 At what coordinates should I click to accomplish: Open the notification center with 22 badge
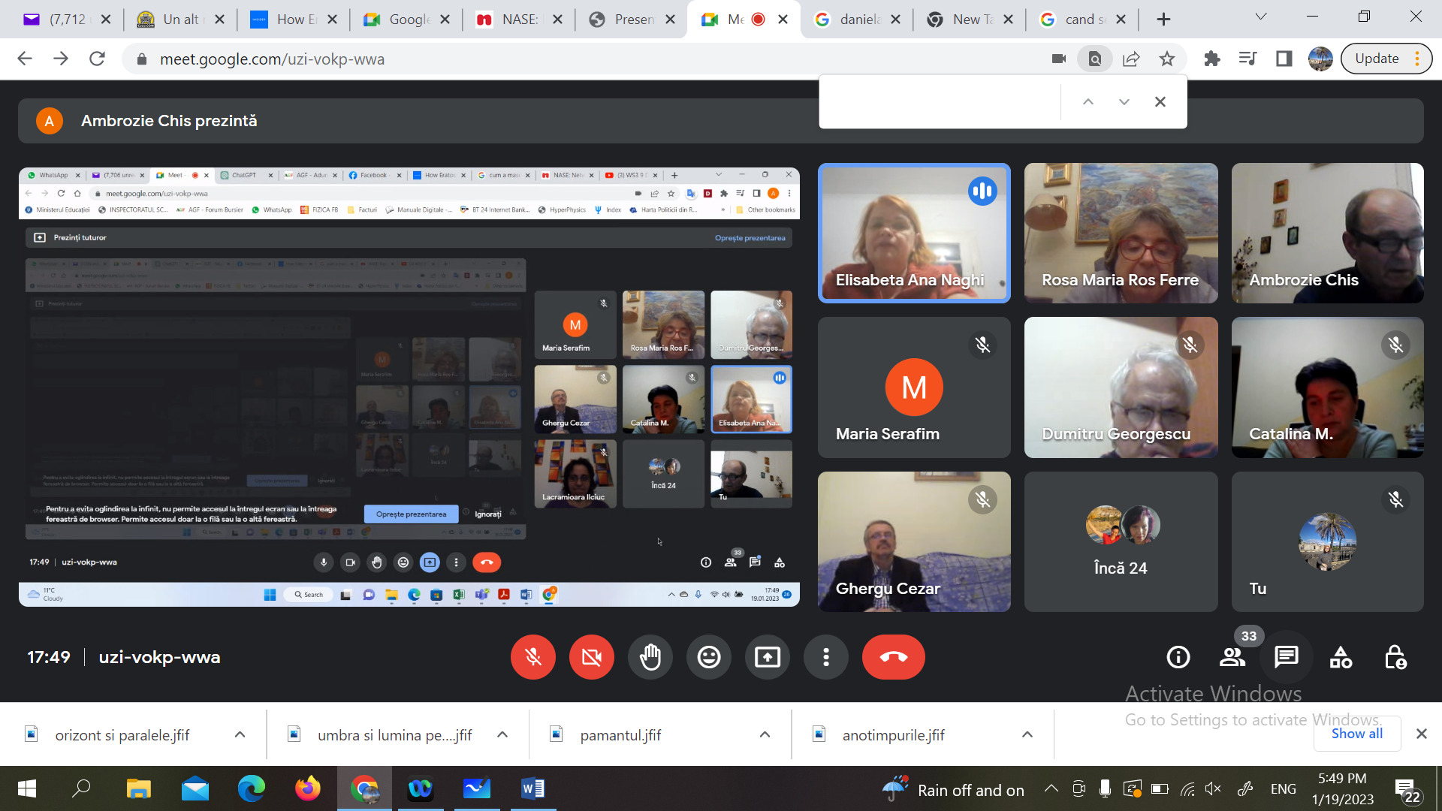(x=1407, y=791)
